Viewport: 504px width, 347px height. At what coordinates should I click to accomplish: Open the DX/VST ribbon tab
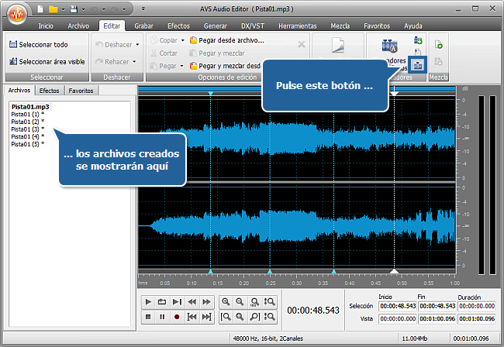253,26
